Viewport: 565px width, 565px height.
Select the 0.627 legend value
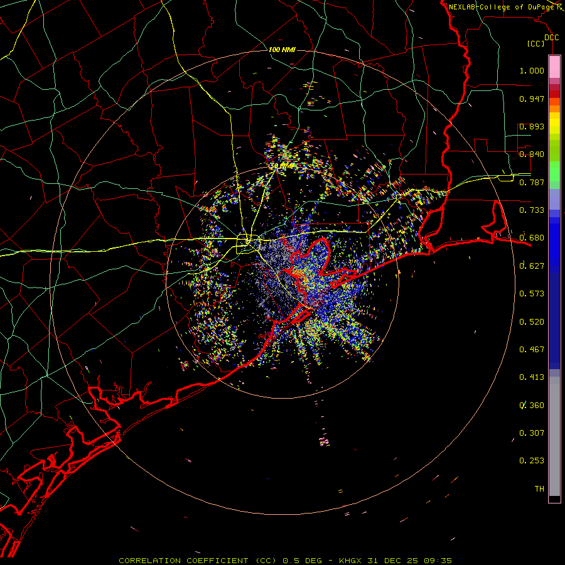[532, 266]
